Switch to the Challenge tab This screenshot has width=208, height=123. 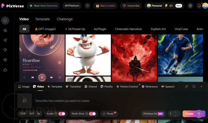click(65, 19)
